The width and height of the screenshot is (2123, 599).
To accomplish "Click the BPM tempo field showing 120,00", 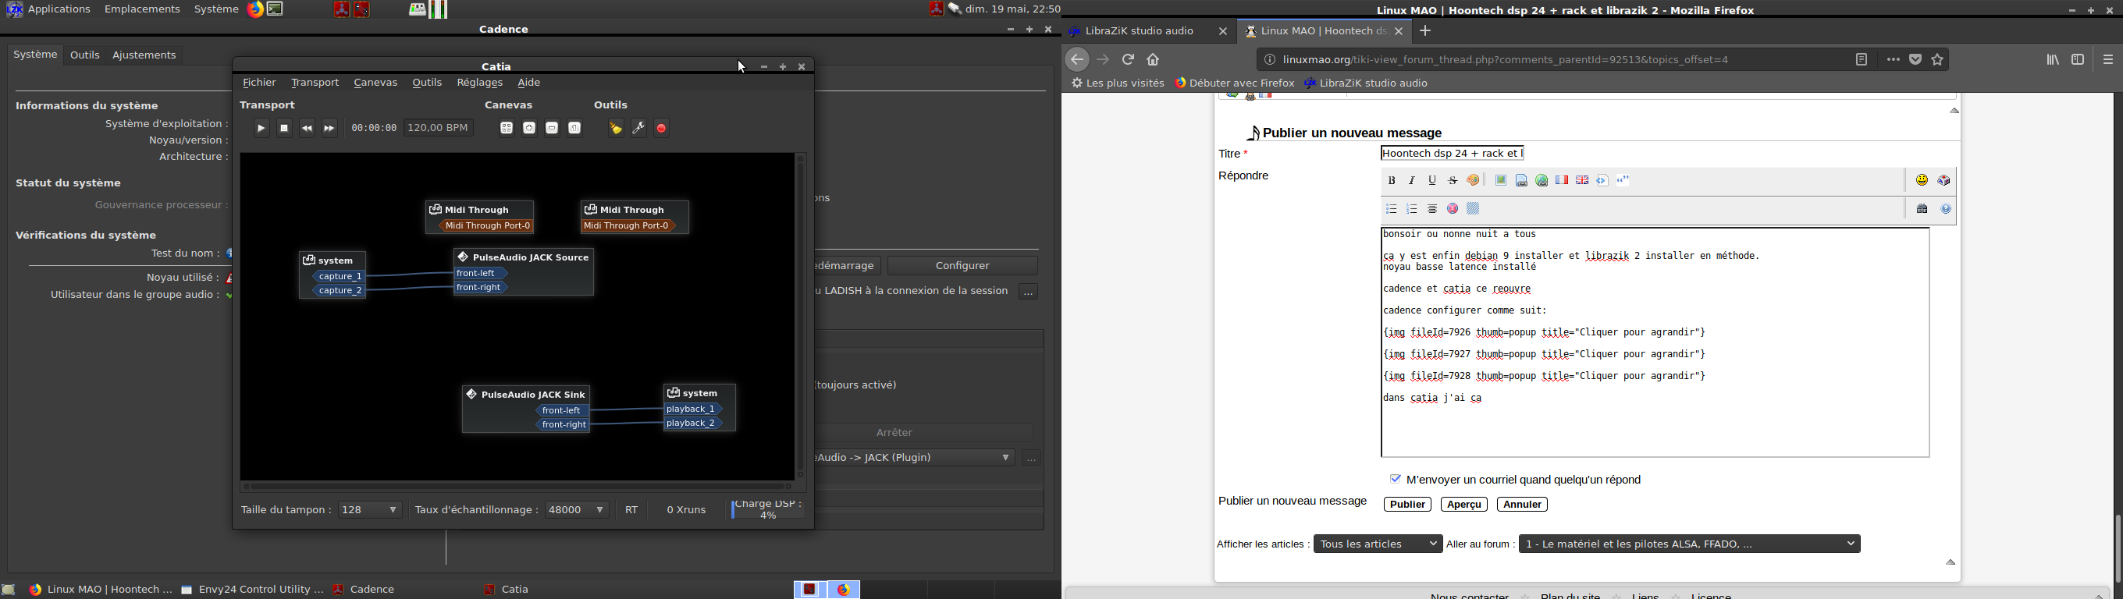I will (x=439, y=129).
